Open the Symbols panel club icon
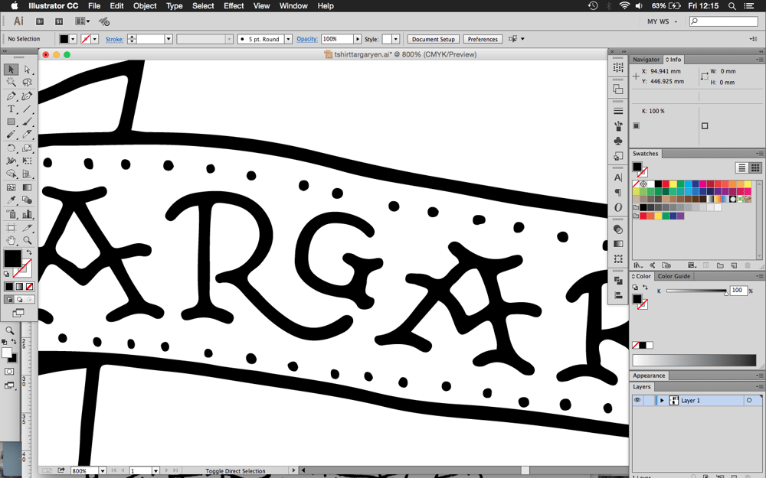766x478 pixels. pos(618,141)
